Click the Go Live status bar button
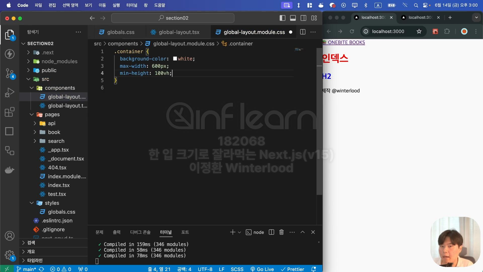This screenshot has height=272, width=483. 262,269
